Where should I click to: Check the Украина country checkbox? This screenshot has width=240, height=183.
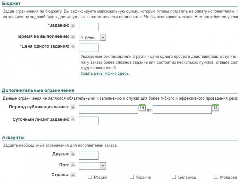pyautogui.click(x=132, y=177)
